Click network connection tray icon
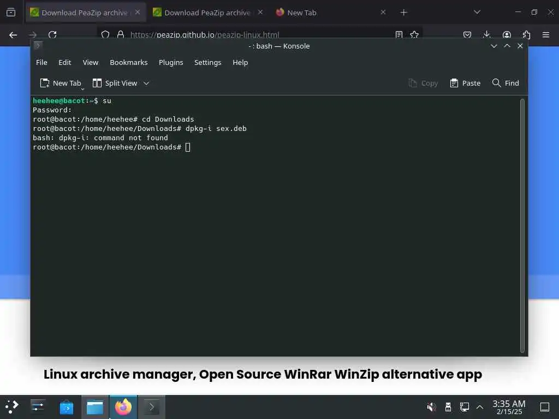The width and height of the screenshot is (559, 419). [464, 407]
